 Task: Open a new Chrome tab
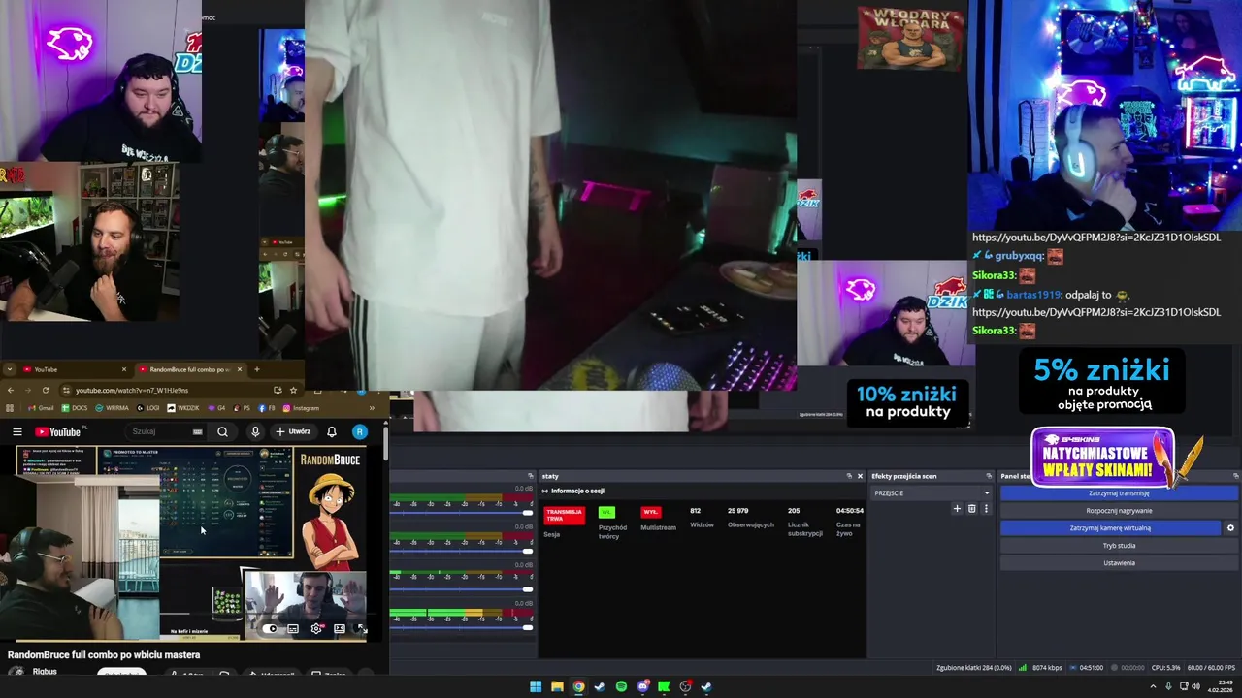click(256, 369)
